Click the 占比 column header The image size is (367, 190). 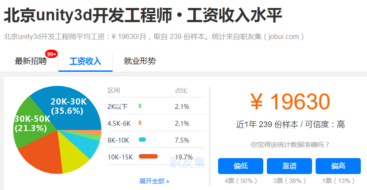181,90
